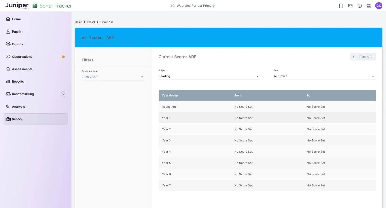Image resolution: width=386 pixels, height=208 pixels.
Task: Select the Year 3 row label
Action: tap(166, 141)
